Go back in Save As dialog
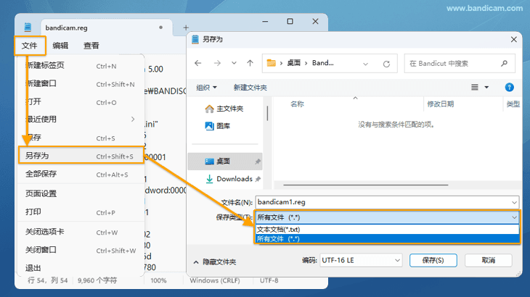The width and height of the screenshot is (530, 297). pyautogui.click(x=198, y=63)
